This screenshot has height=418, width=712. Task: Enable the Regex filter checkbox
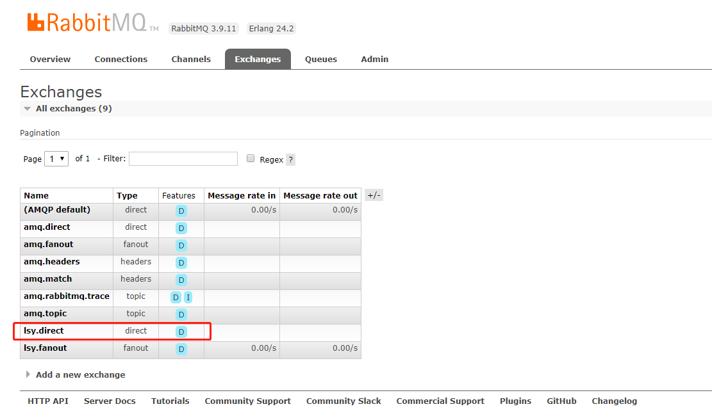click(x=250, y=158)
